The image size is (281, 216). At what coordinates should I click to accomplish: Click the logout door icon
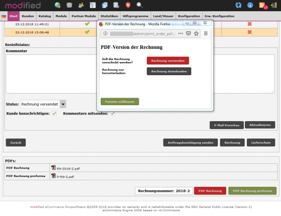274,5
